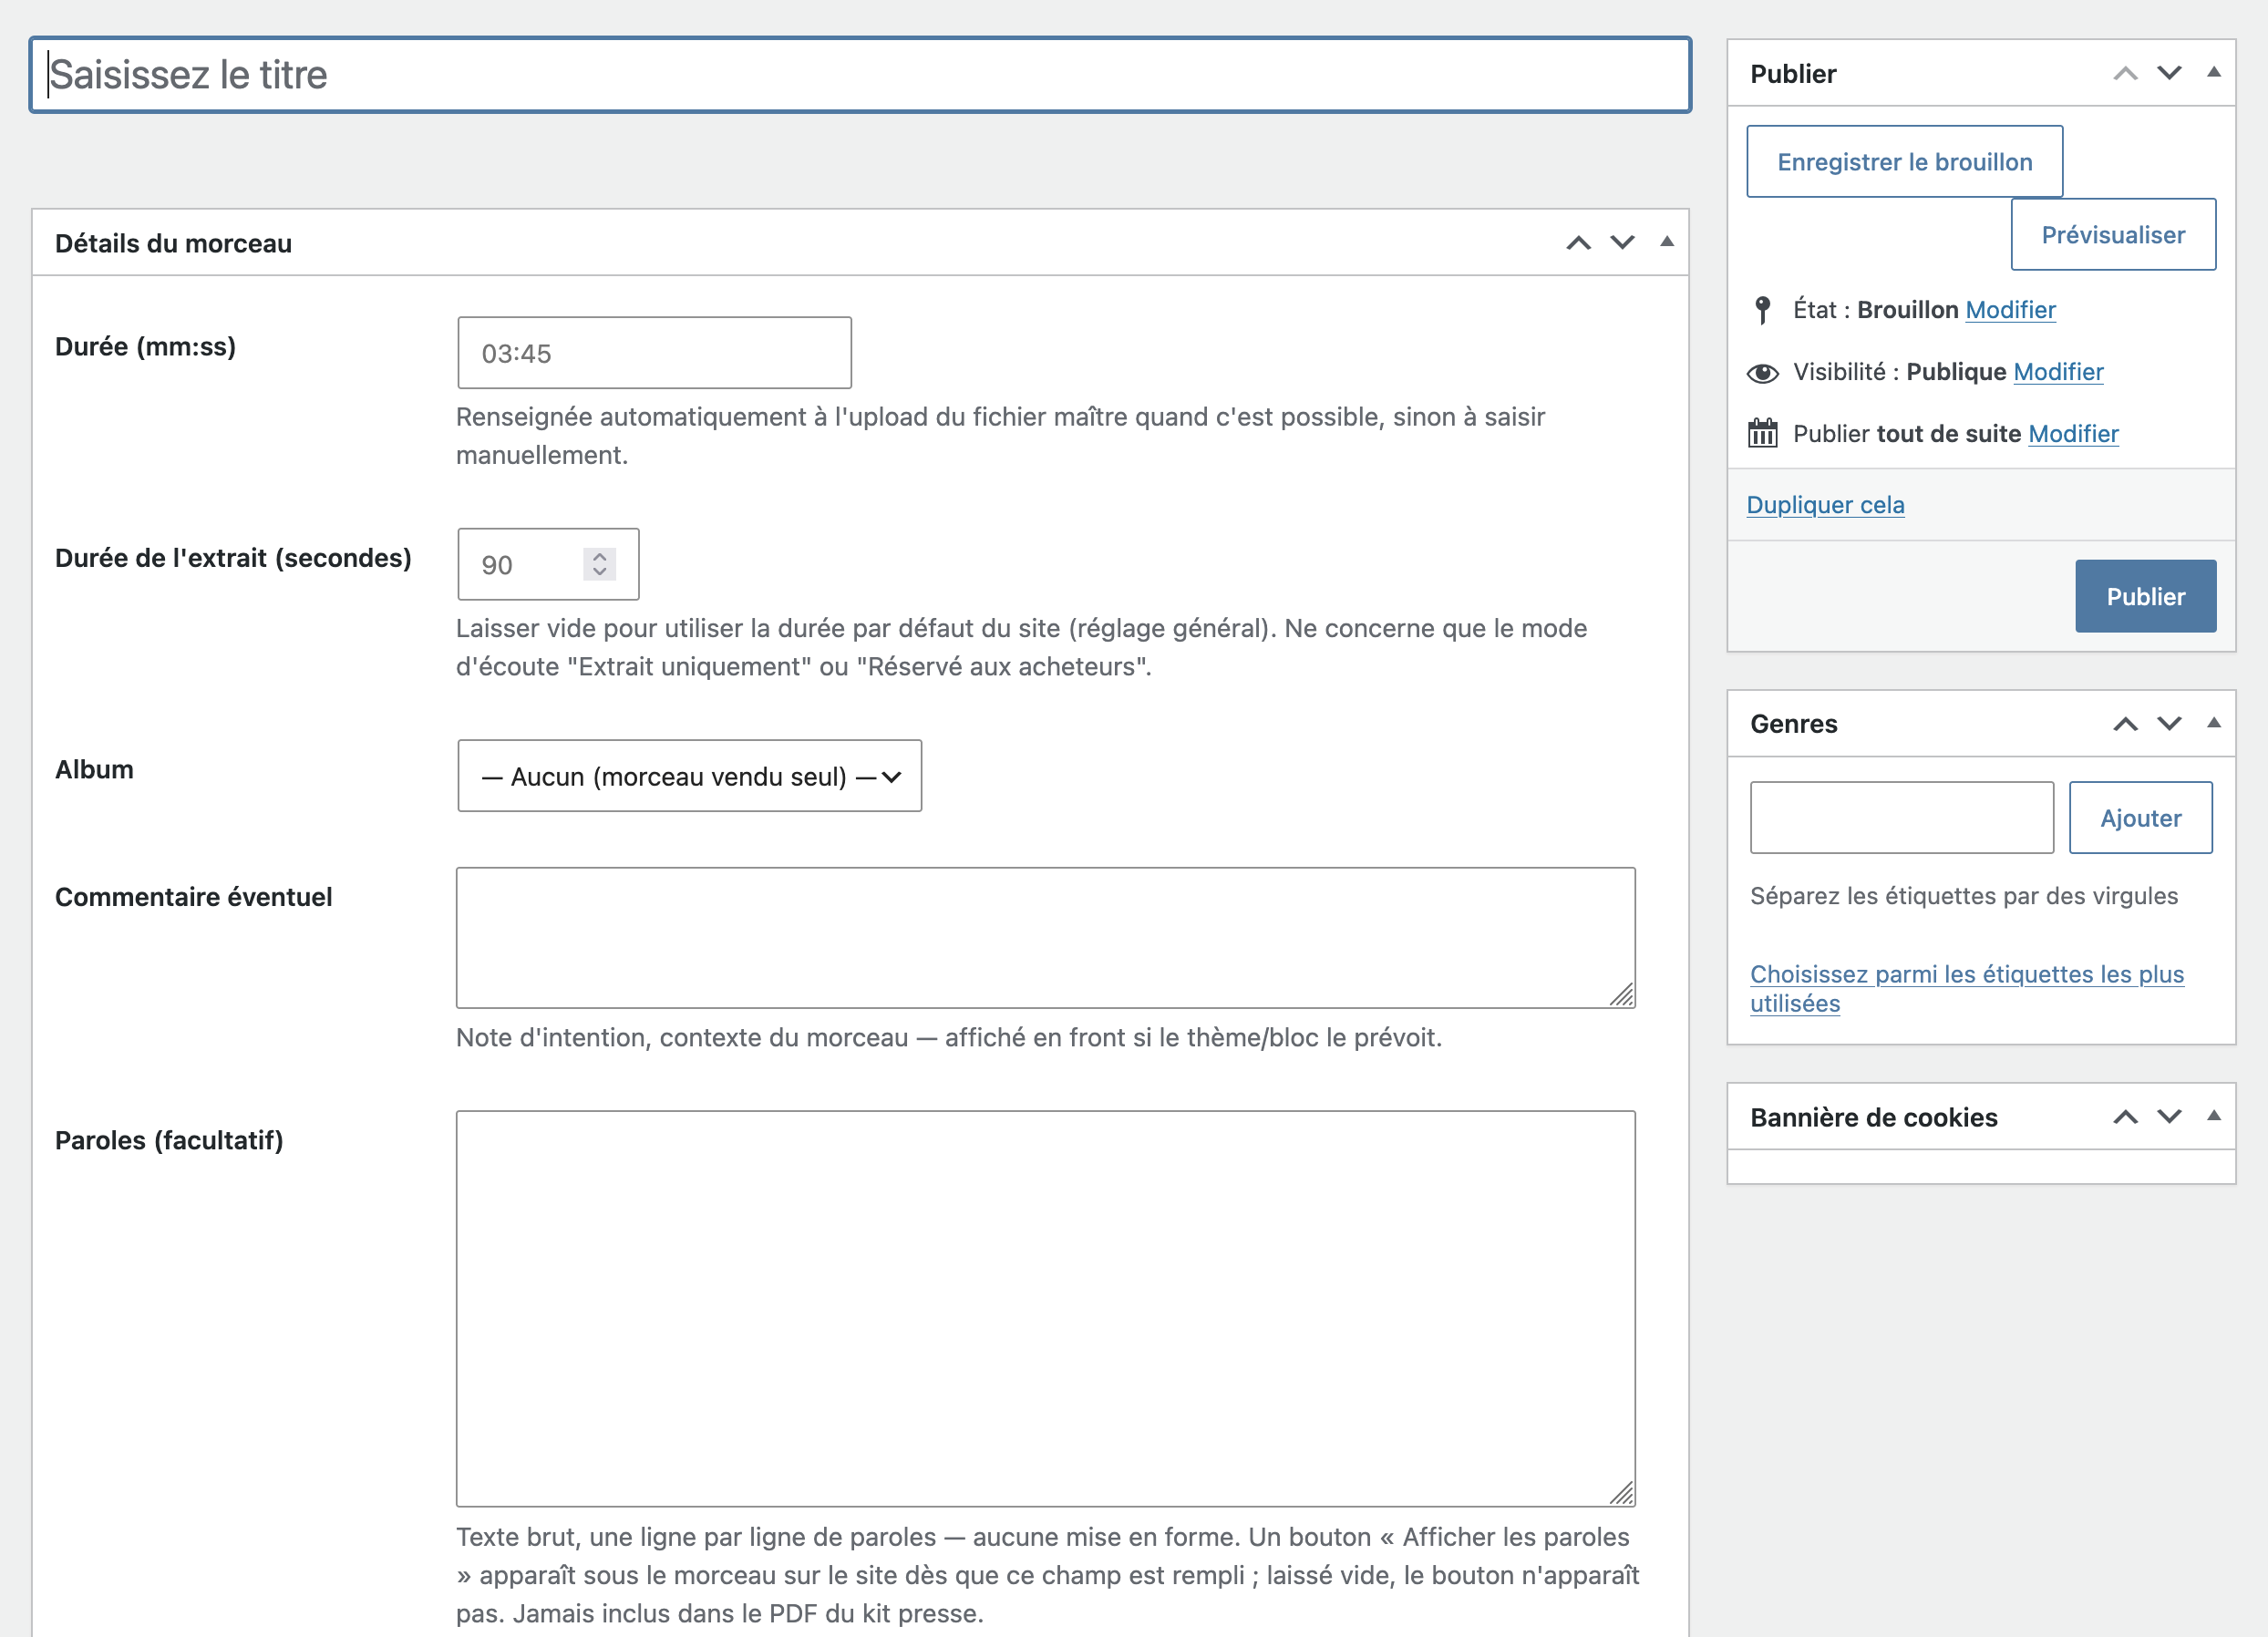The image size is (2268, 1637).
Task: Grab the Paroles textarea resize handle
Action: [x=1621, y=1492]
